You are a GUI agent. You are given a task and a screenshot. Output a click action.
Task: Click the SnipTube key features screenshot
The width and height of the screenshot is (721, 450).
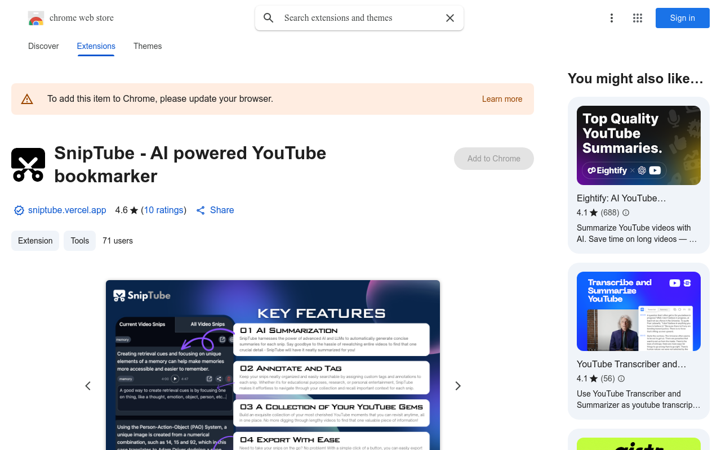(273, 365)
